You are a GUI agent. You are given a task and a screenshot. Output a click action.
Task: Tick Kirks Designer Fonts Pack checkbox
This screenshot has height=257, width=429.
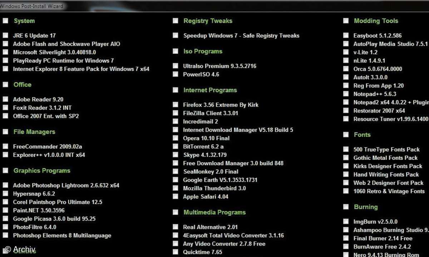[346, 166]
